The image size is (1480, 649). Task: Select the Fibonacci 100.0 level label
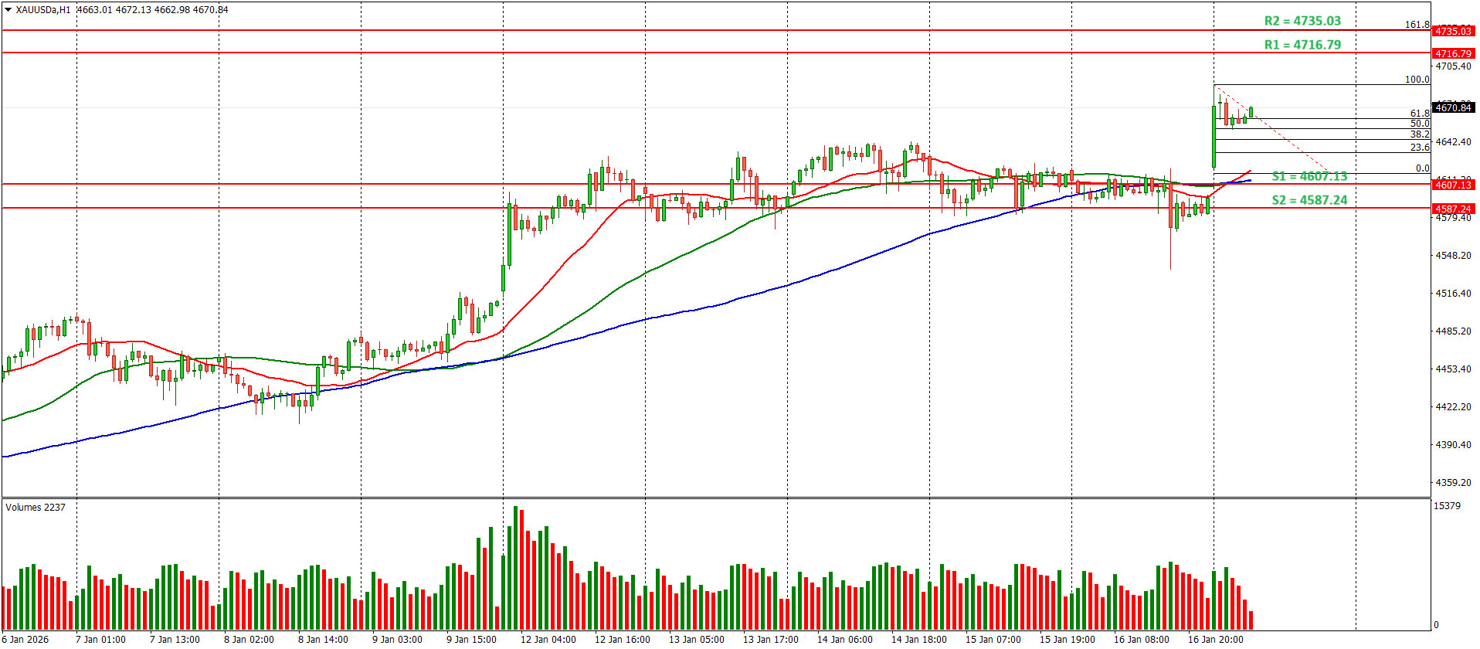tap(1417, 80)
